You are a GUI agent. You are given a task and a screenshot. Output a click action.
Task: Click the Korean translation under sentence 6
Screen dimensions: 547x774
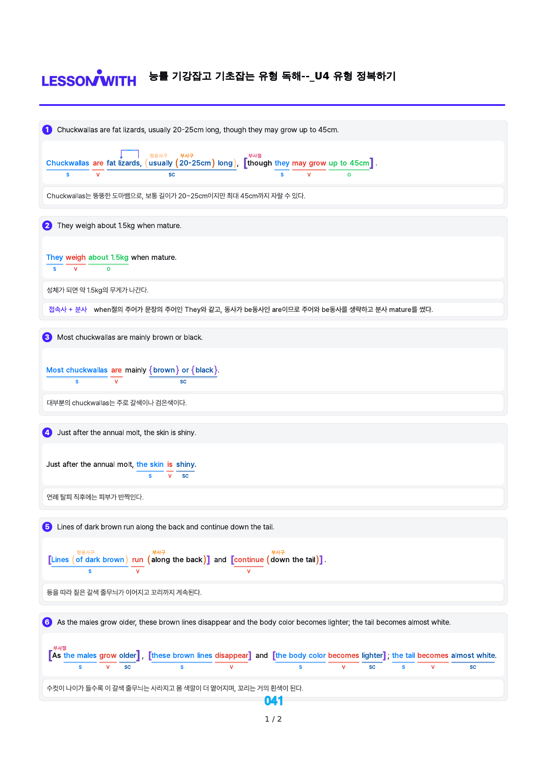(175, 688)
